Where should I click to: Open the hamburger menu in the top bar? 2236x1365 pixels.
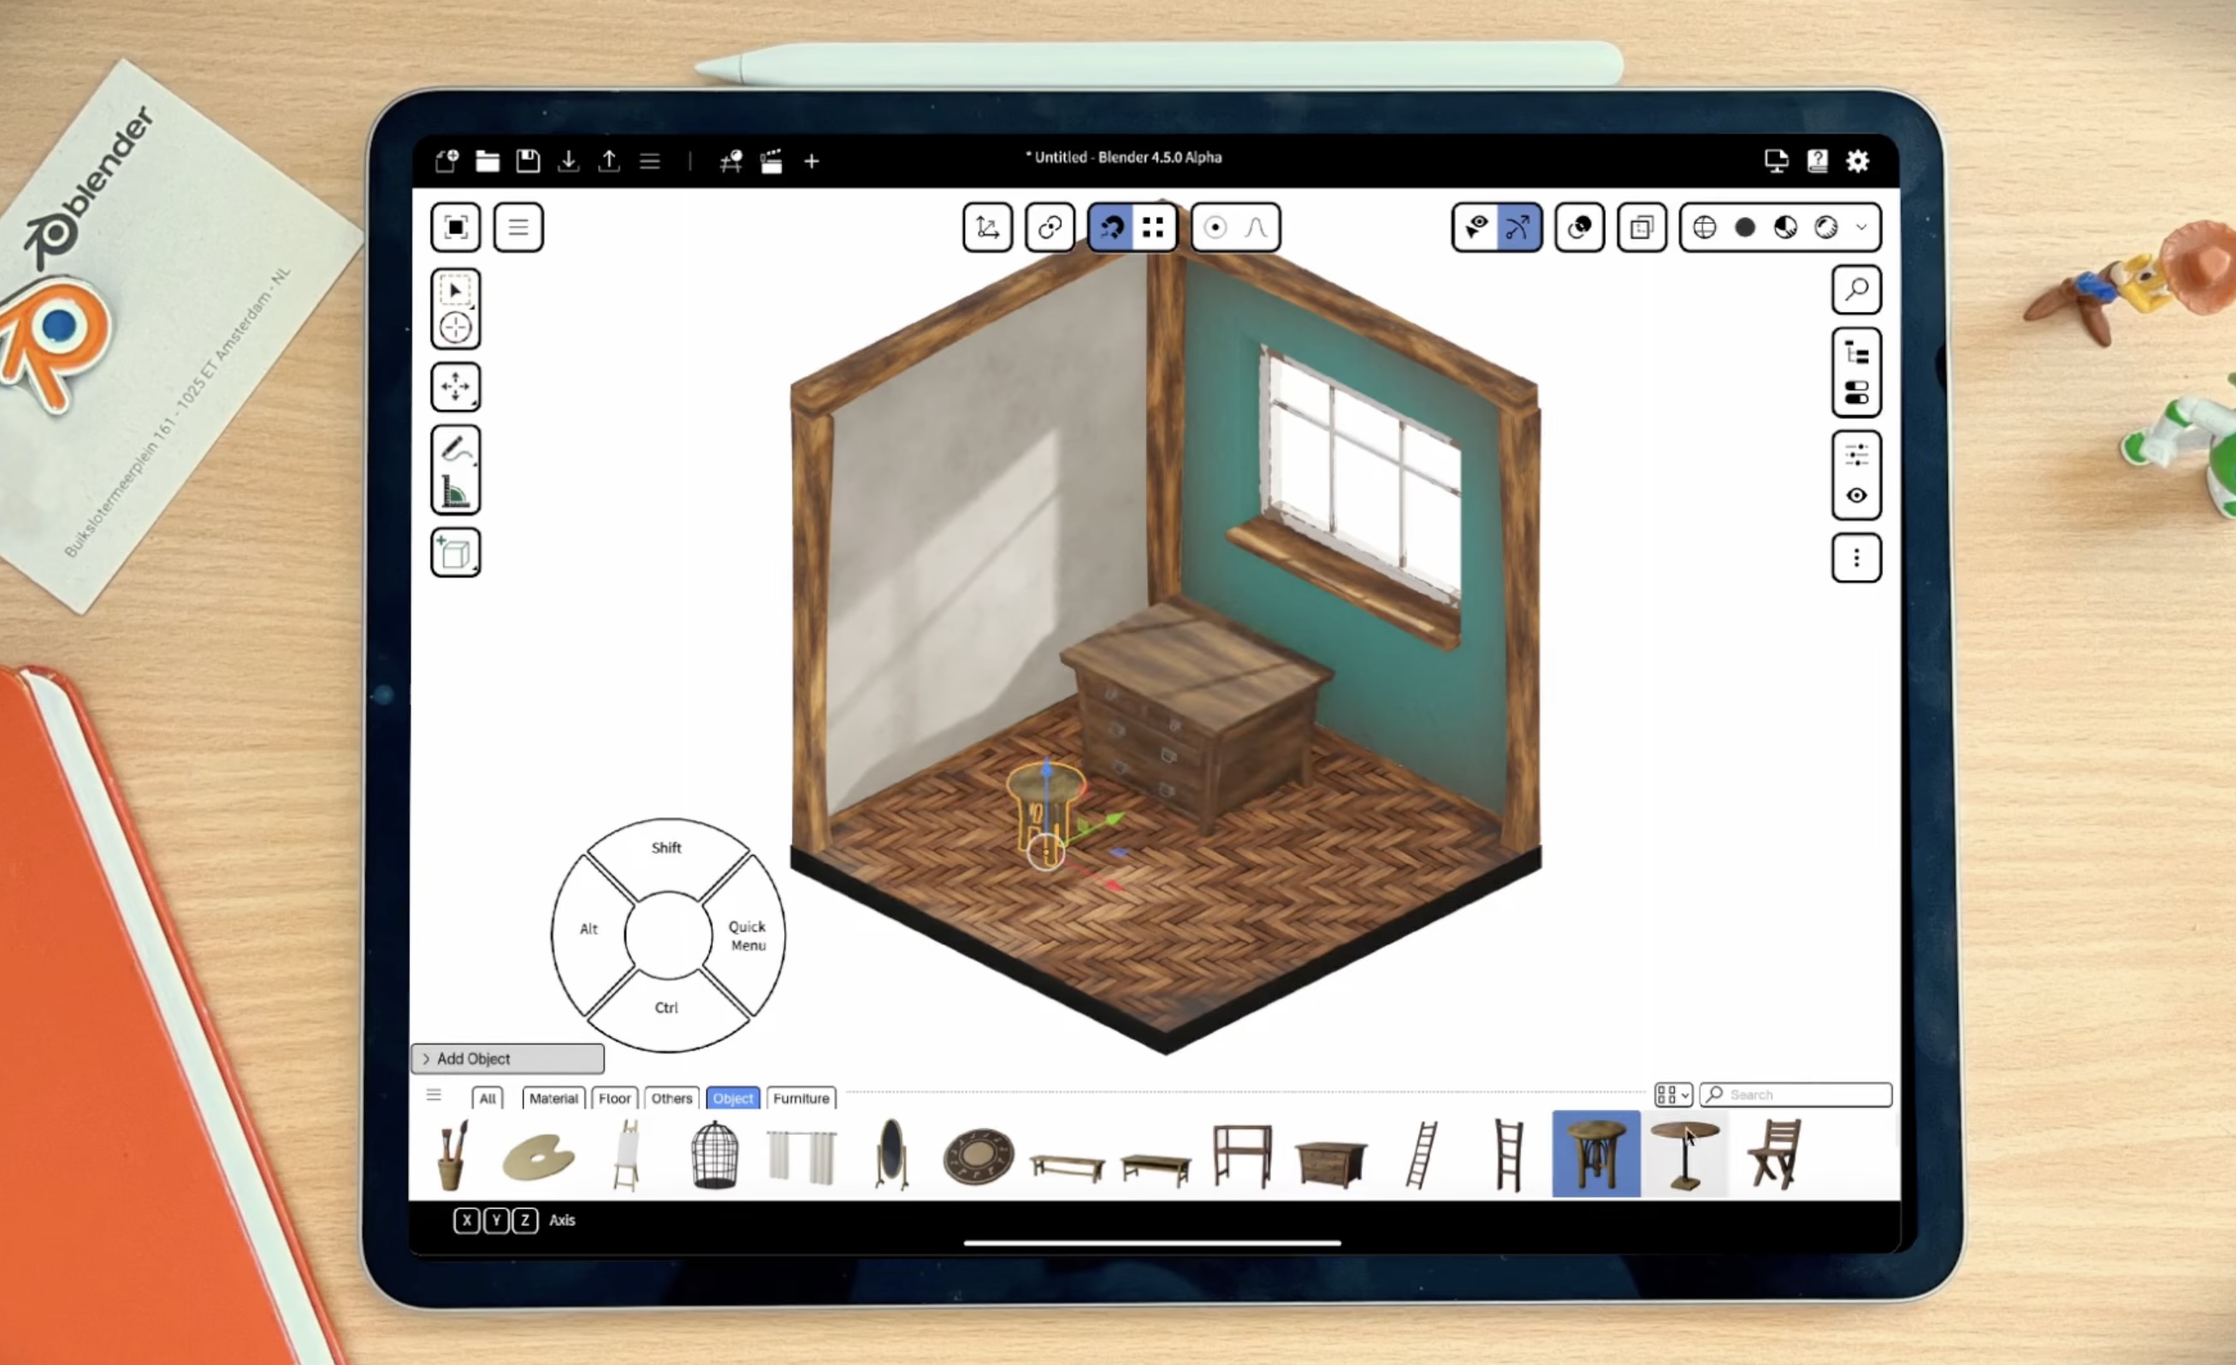tap(650, 161)
